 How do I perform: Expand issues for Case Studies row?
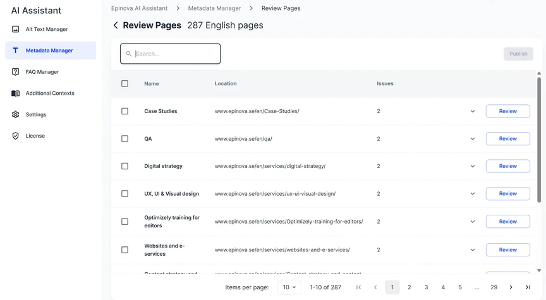point(473,111)
